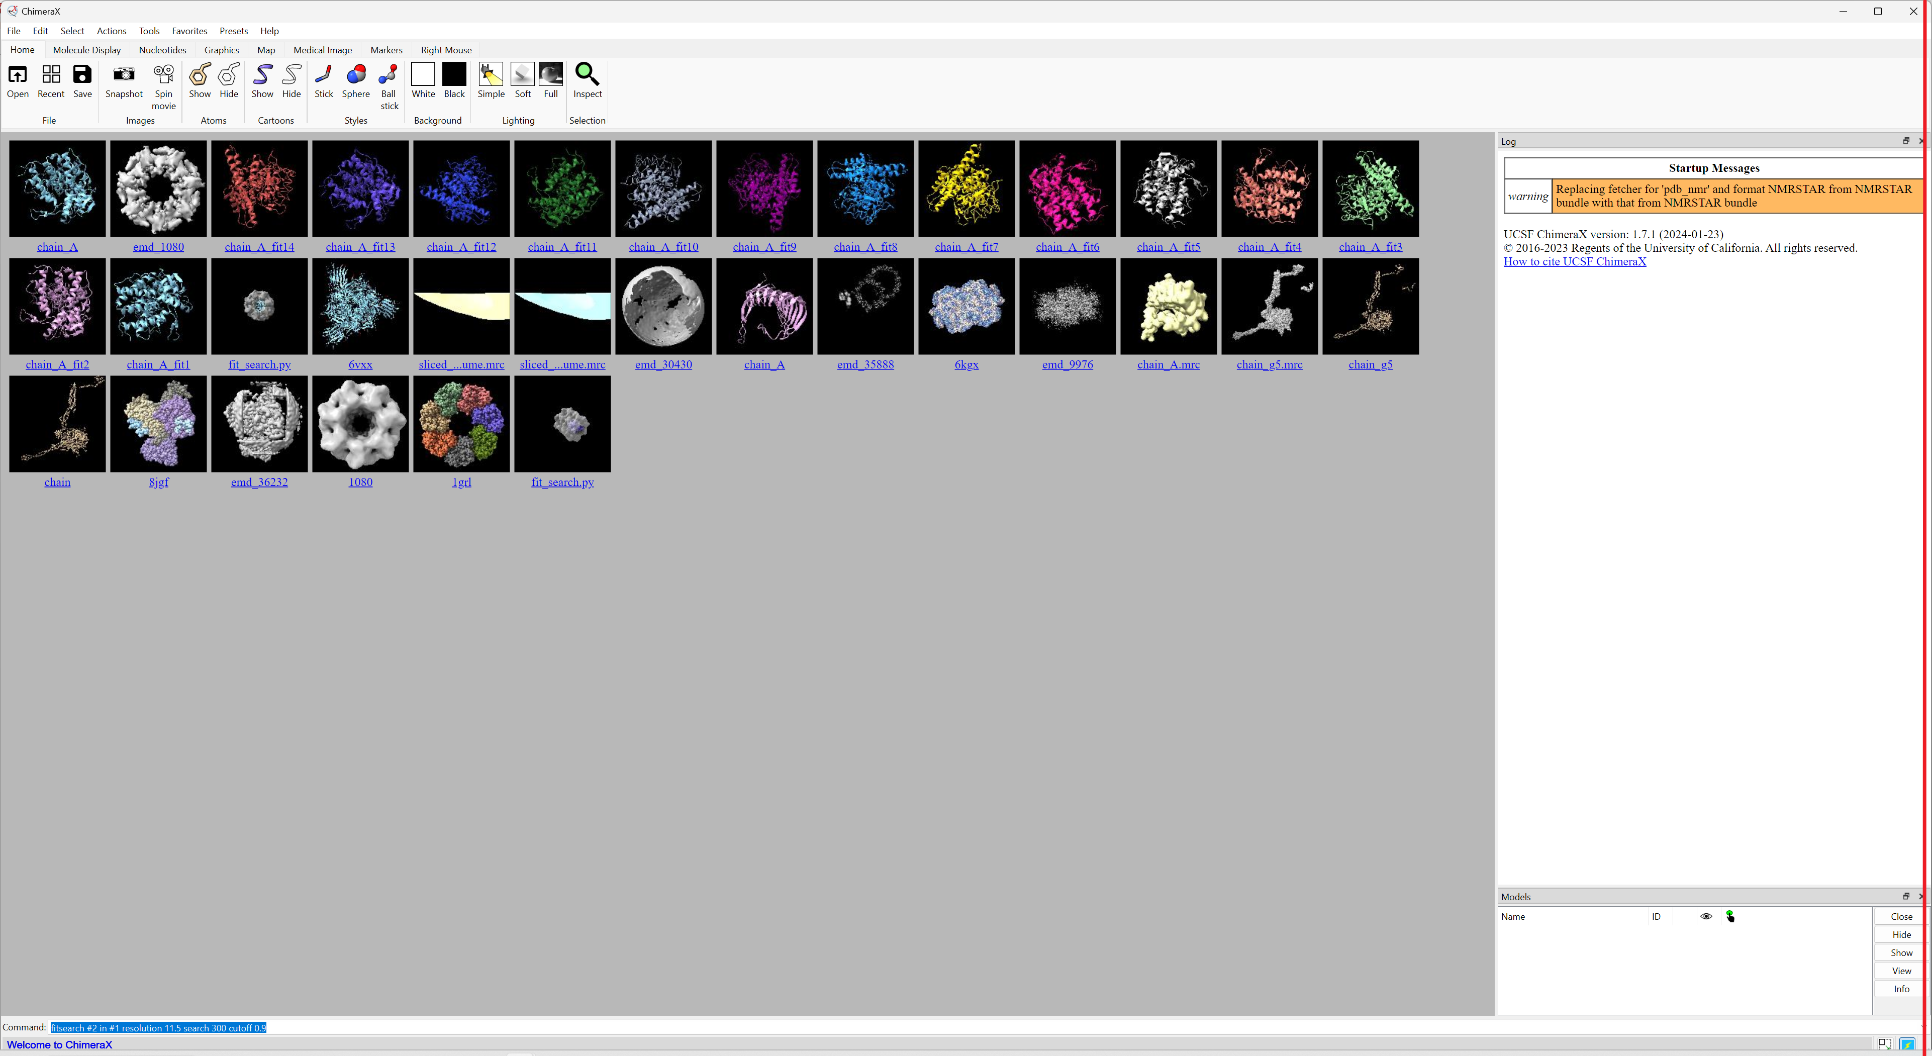Screen dimensions: 1932x1056
Task: Select Ball stick style icon
Action: click(389, 75)
